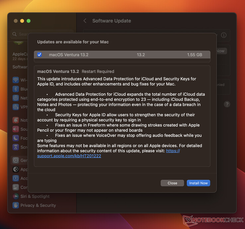The width and height of the screenshot is (245, 229).
Task: Open Screen Time hourglass icon in sidebar
Action: pos(16,147)
